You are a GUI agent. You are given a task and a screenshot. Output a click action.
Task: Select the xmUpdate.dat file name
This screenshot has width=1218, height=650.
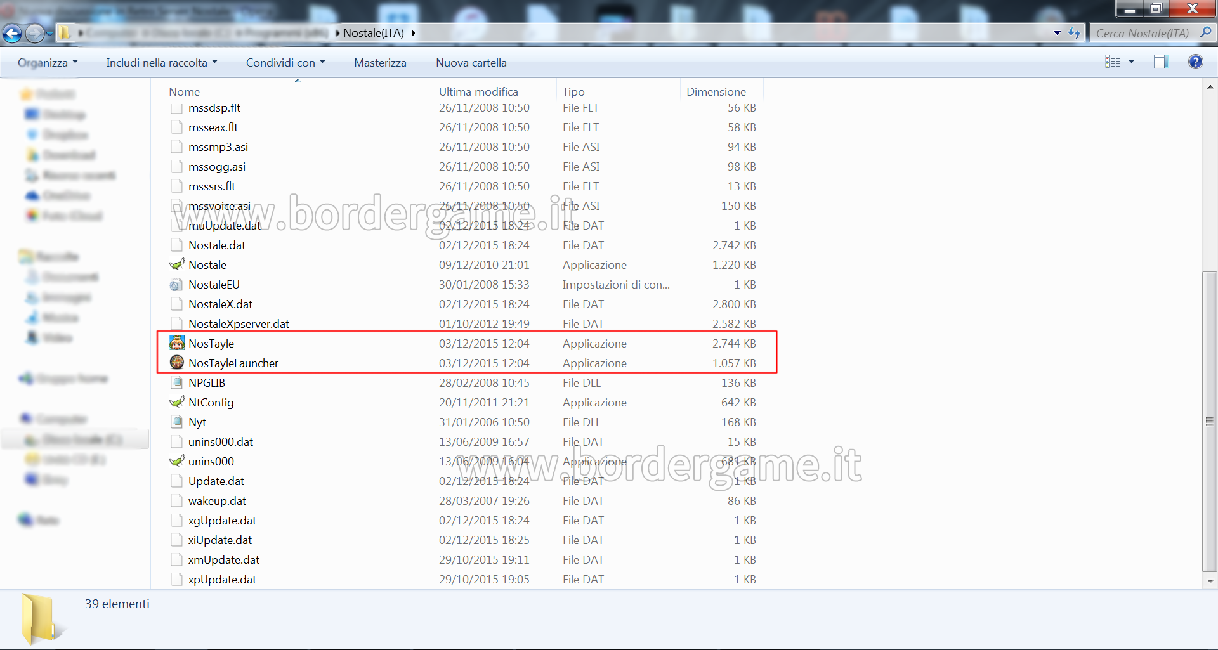click(224, 559)
